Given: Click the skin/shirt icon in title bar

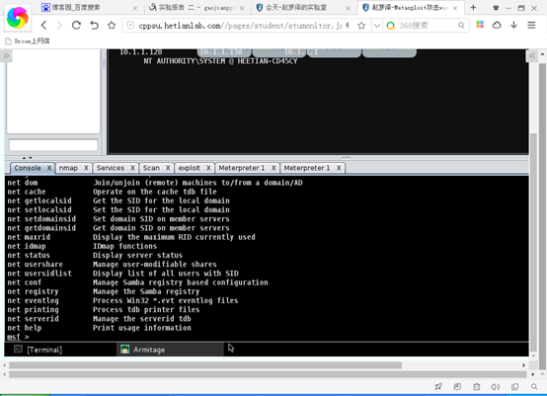Looking at the screenshot, I should 496,7.
